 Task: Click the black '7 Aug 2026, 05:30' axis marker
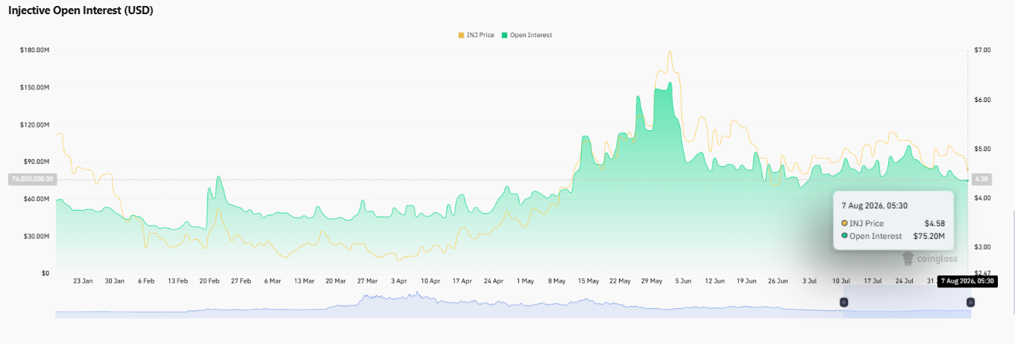[x=967, y=281]
